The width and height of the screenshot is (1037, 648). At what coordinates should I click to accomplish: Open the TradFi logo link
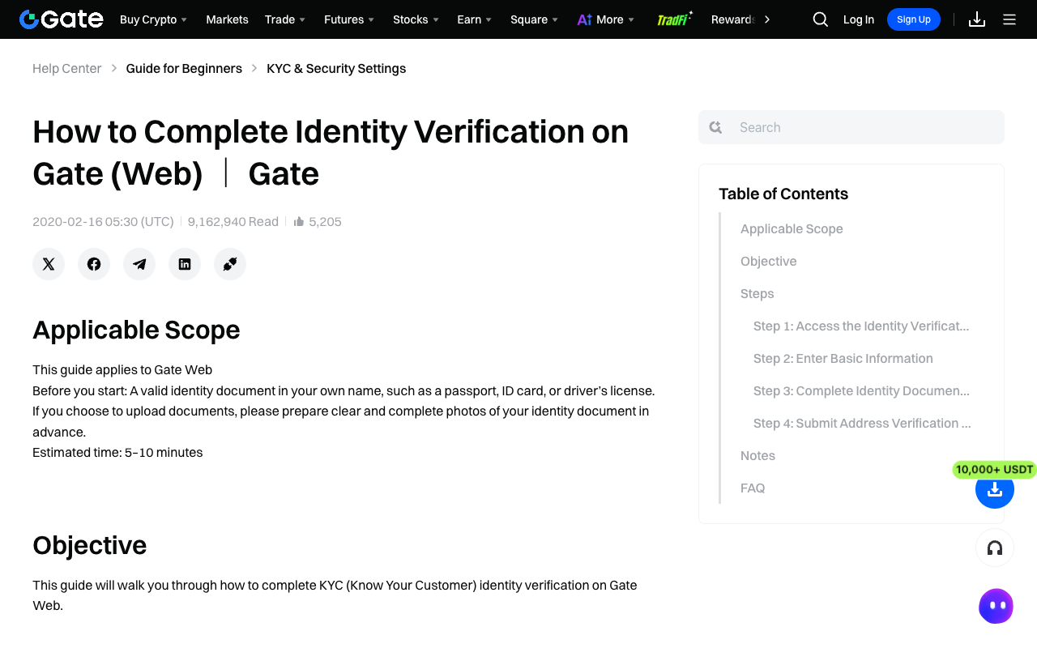coord(674,19)
